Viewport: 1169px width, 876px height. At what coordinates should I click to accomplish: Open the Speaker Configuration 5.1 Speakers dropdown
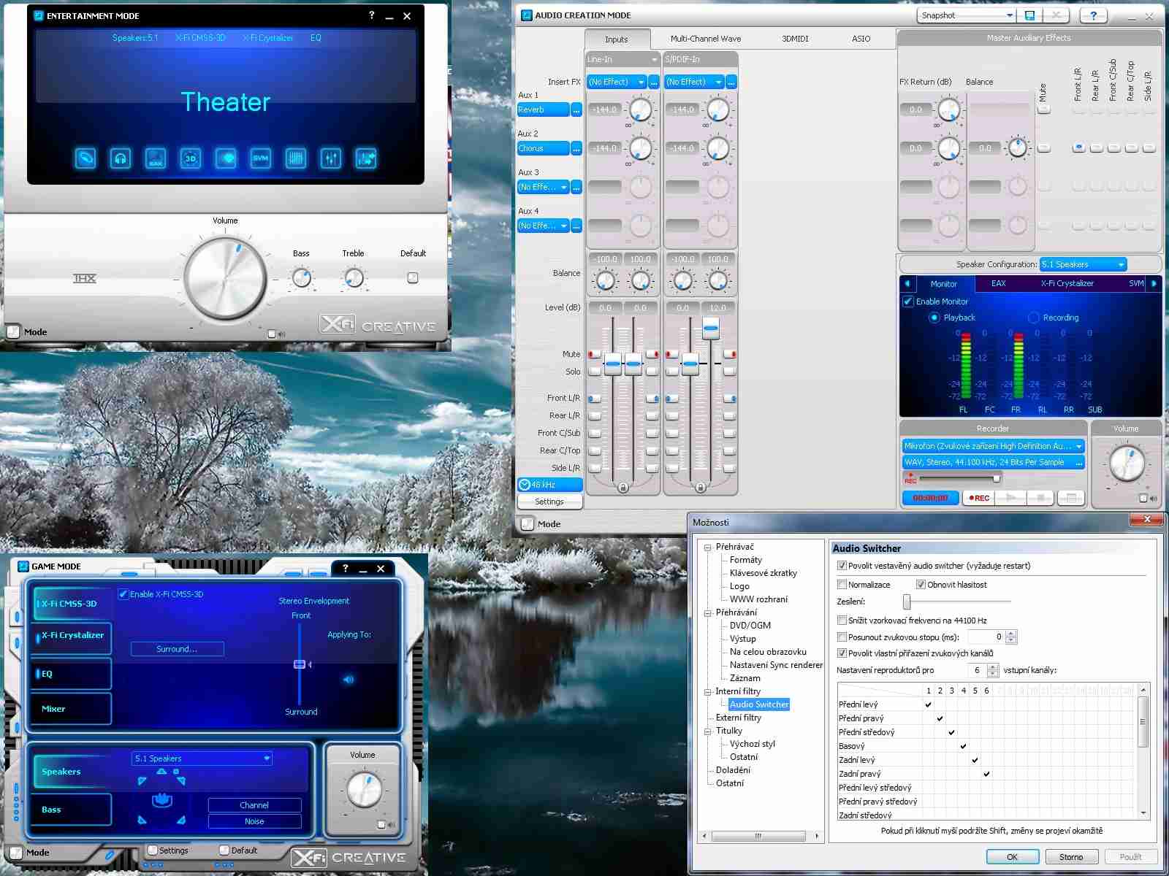pyautogui.click(x=1084, y=264)
